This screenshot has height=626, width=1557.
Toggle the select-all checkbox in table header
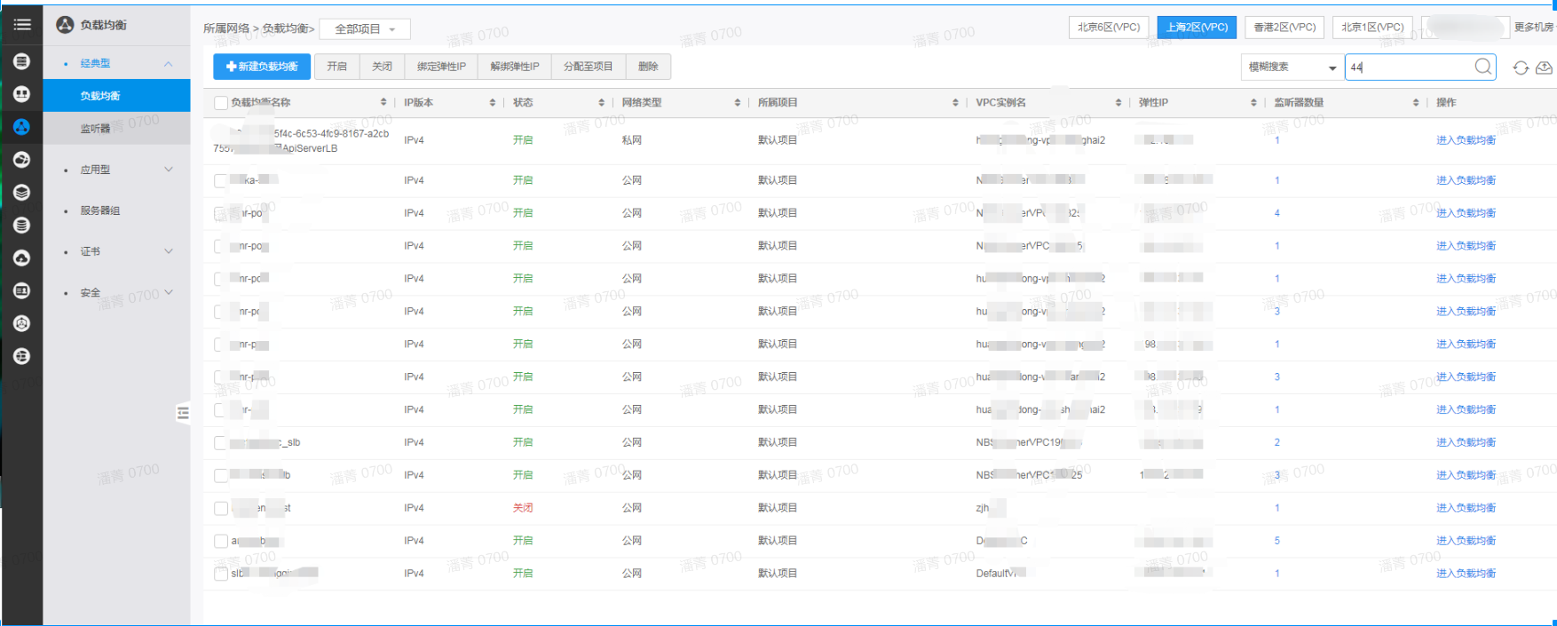[221, 103]
